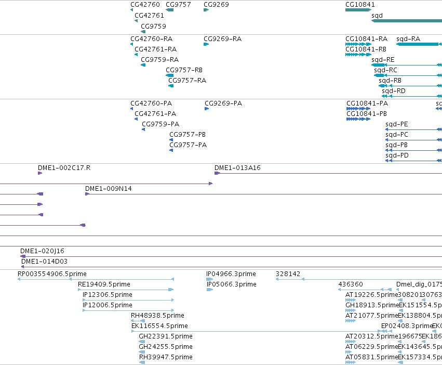442x365 pixels.
Task: Click the IP12306.5prime EST label
Action: click(x=108, y=295)
